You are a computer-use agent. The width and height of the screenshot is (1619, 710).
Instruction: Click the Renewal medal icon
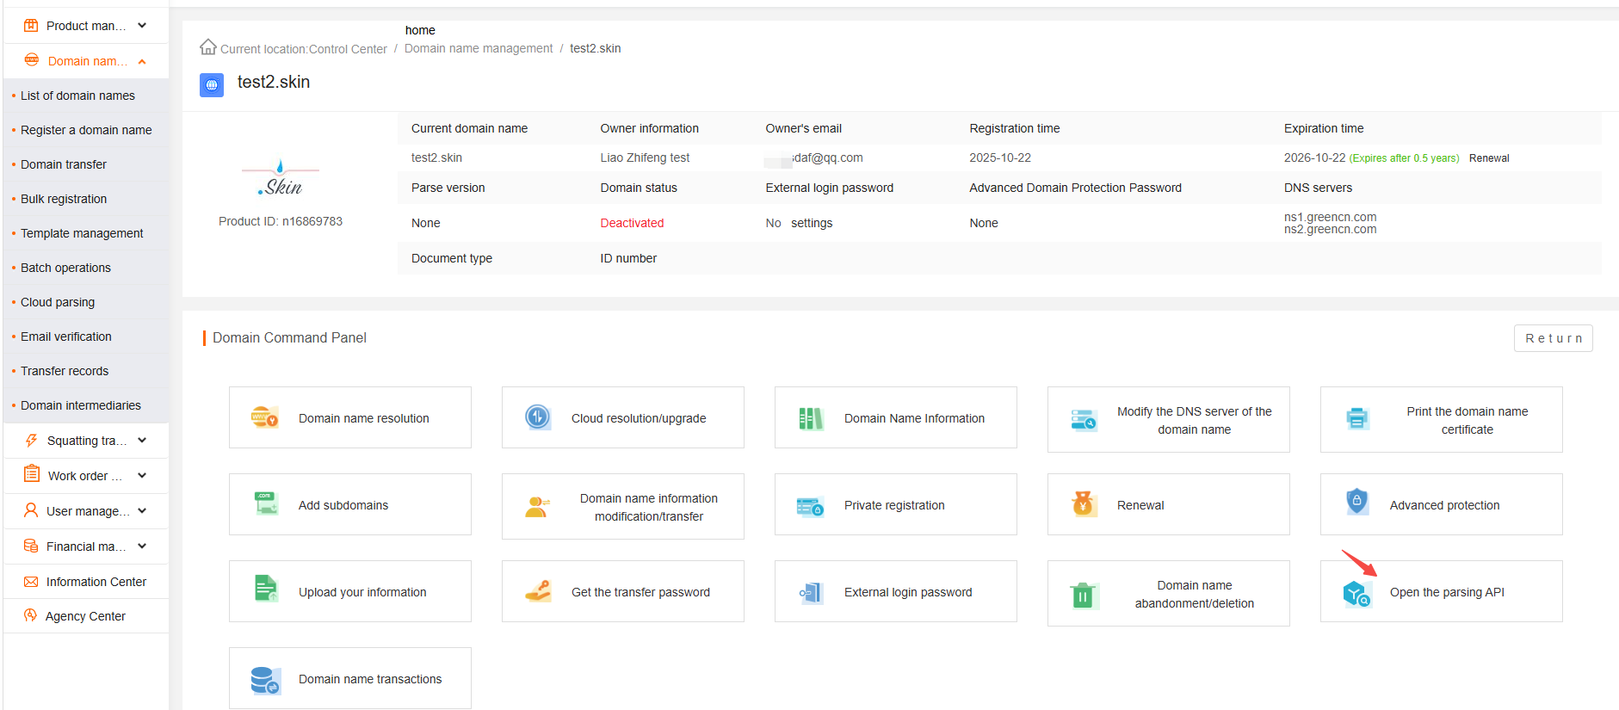click(1083, 504)
